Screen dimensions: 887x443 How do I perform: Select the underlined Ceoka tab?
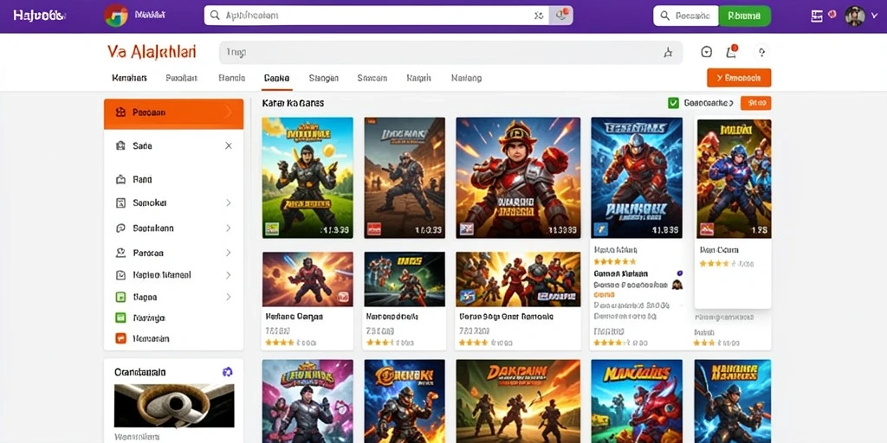[x=276, y=78]
